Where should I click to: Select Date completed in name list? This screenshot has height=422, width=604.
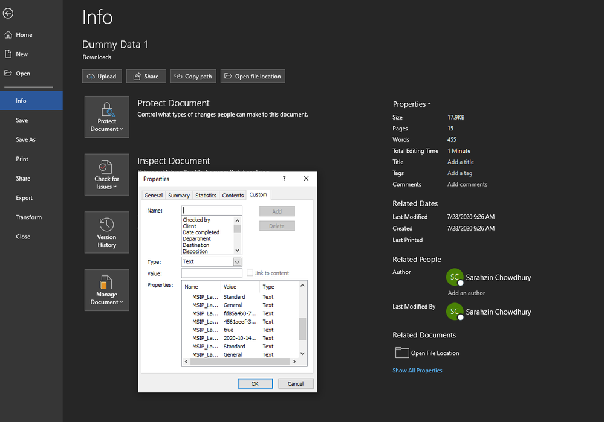201,232
